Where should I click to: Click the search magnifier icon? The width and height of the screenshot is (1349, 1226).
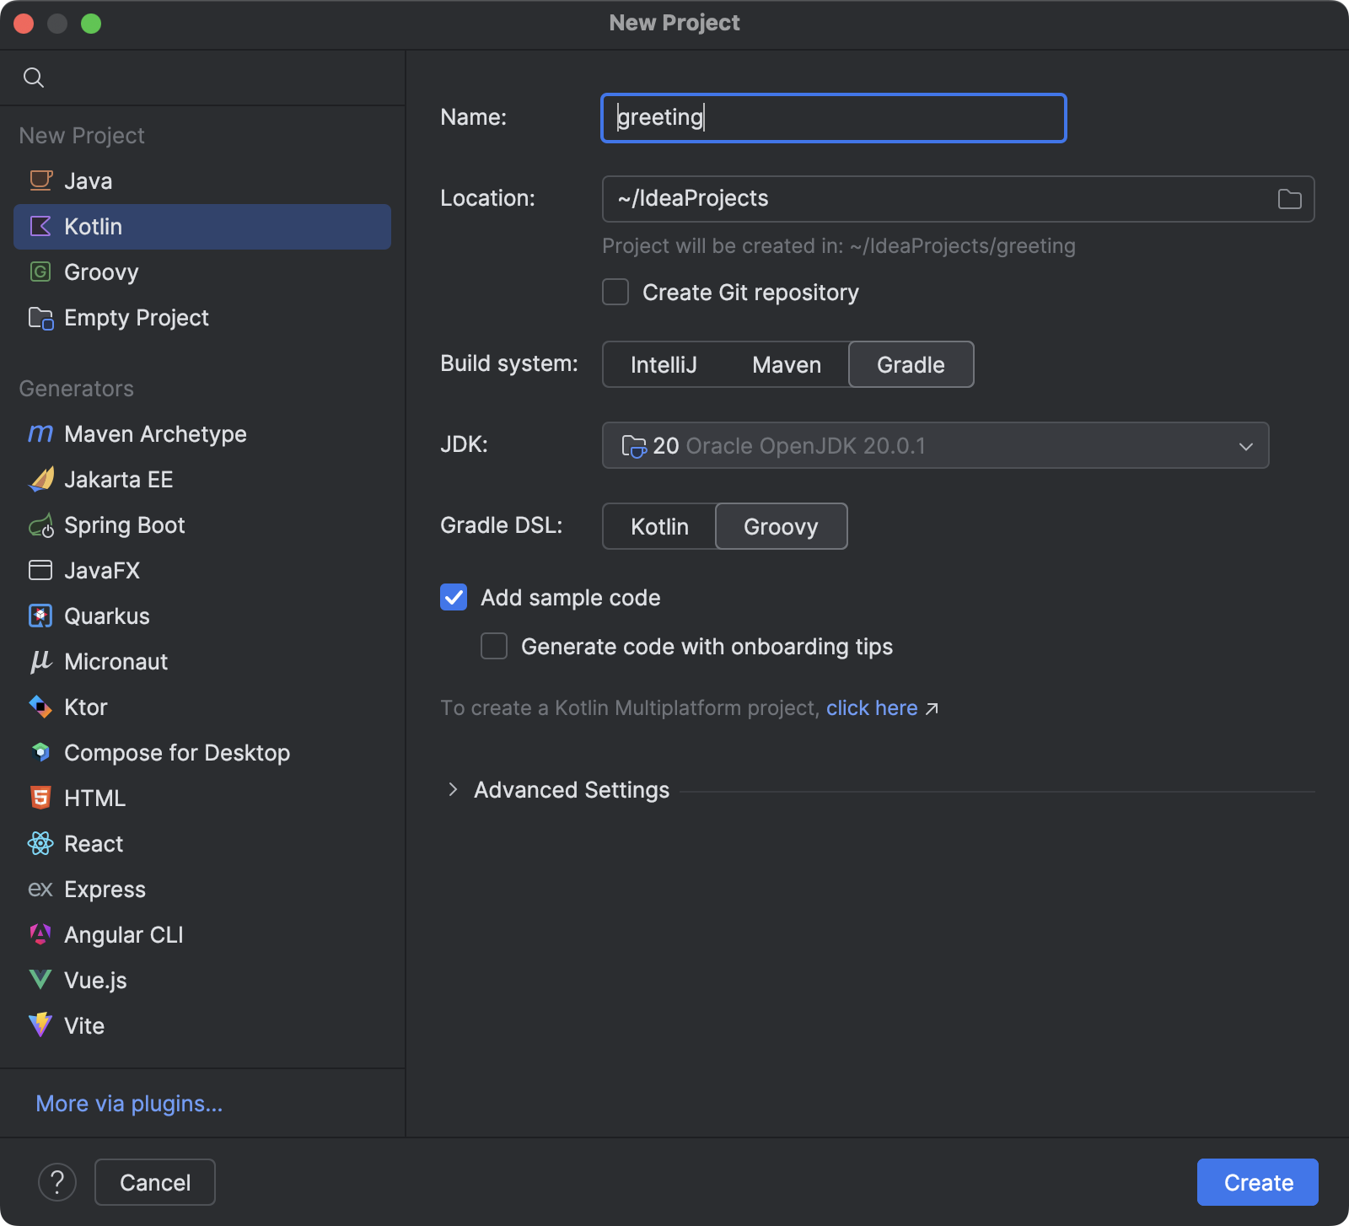(34, 78)
